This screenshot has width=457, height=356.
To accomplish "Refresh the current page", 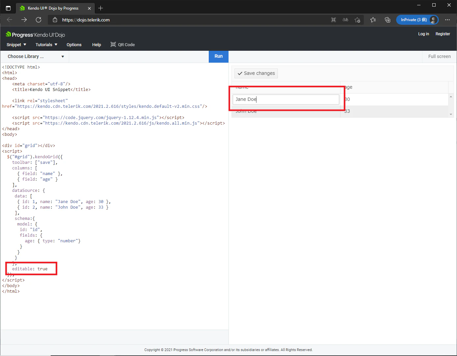I will pyautogui.click(x=39, y=20).
